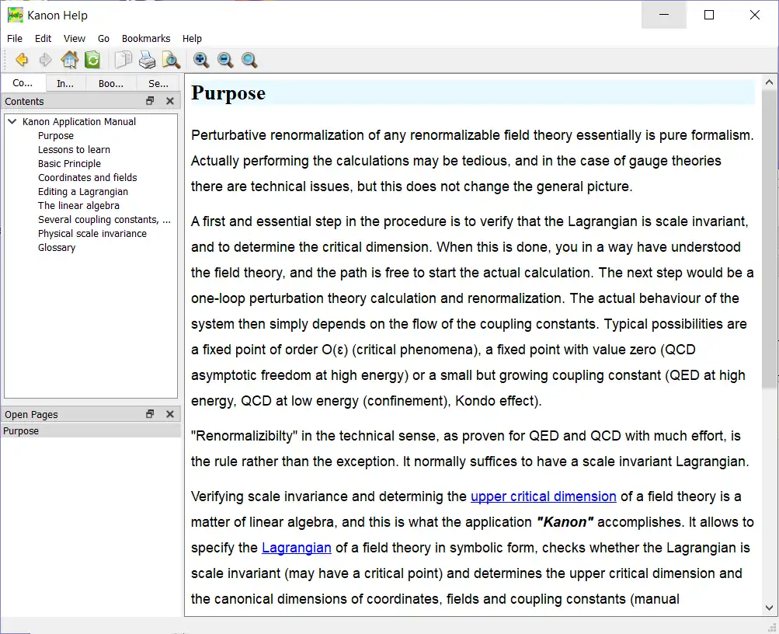
Task: Follow the Lagrangian hyperlink
Action: tap(296, 548)
